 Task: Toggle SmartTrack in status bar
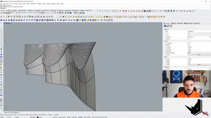coord(74,117)
